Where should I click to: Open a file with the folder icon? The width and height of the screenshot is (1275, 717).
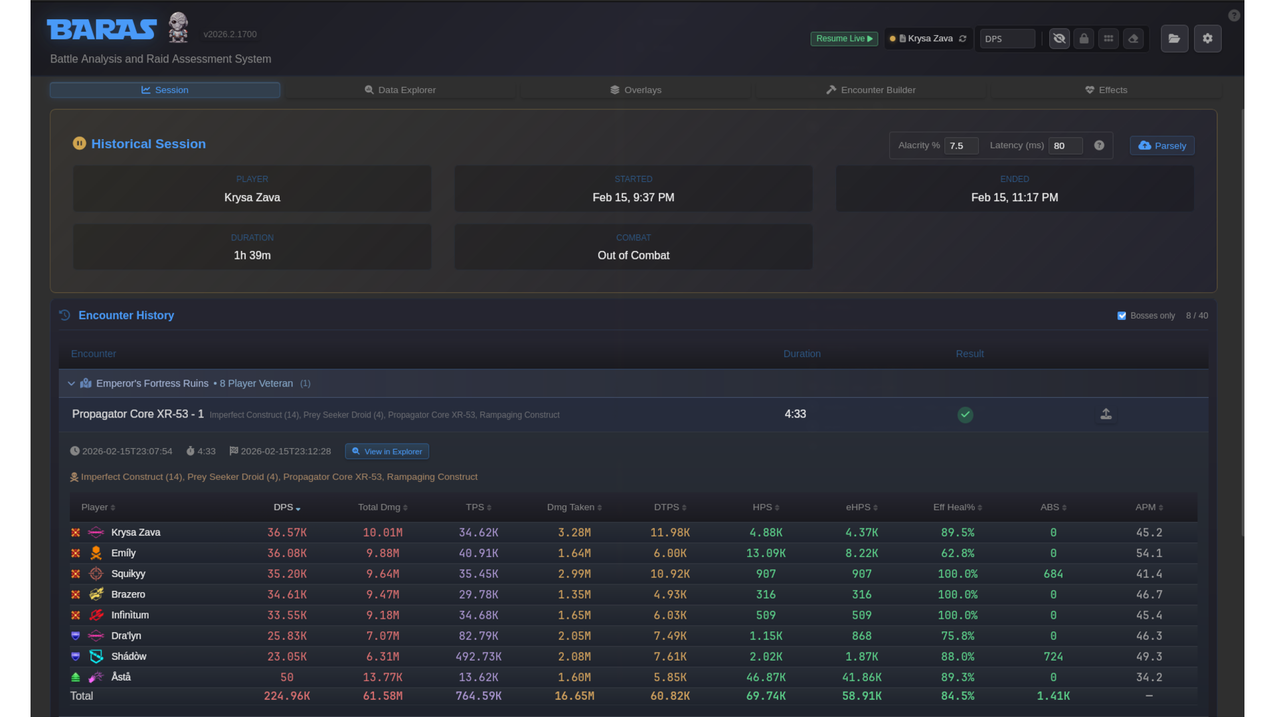(x=1174, y=39)
